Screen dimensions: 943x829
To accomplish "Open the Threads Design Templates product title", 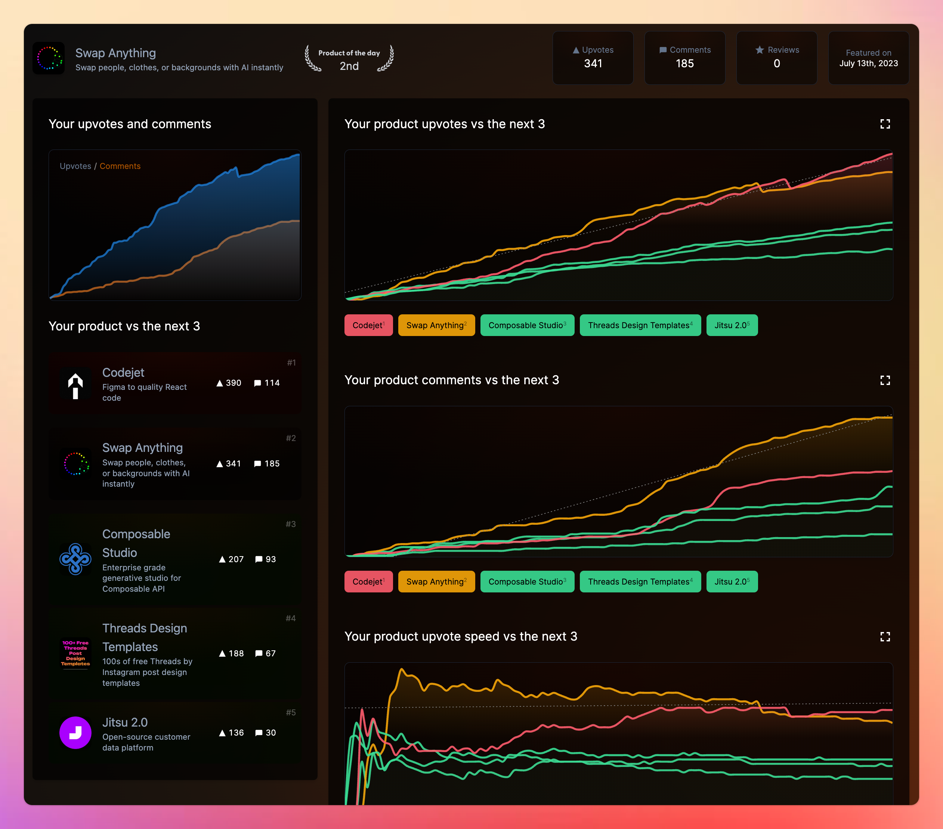I will coord(145,637).
